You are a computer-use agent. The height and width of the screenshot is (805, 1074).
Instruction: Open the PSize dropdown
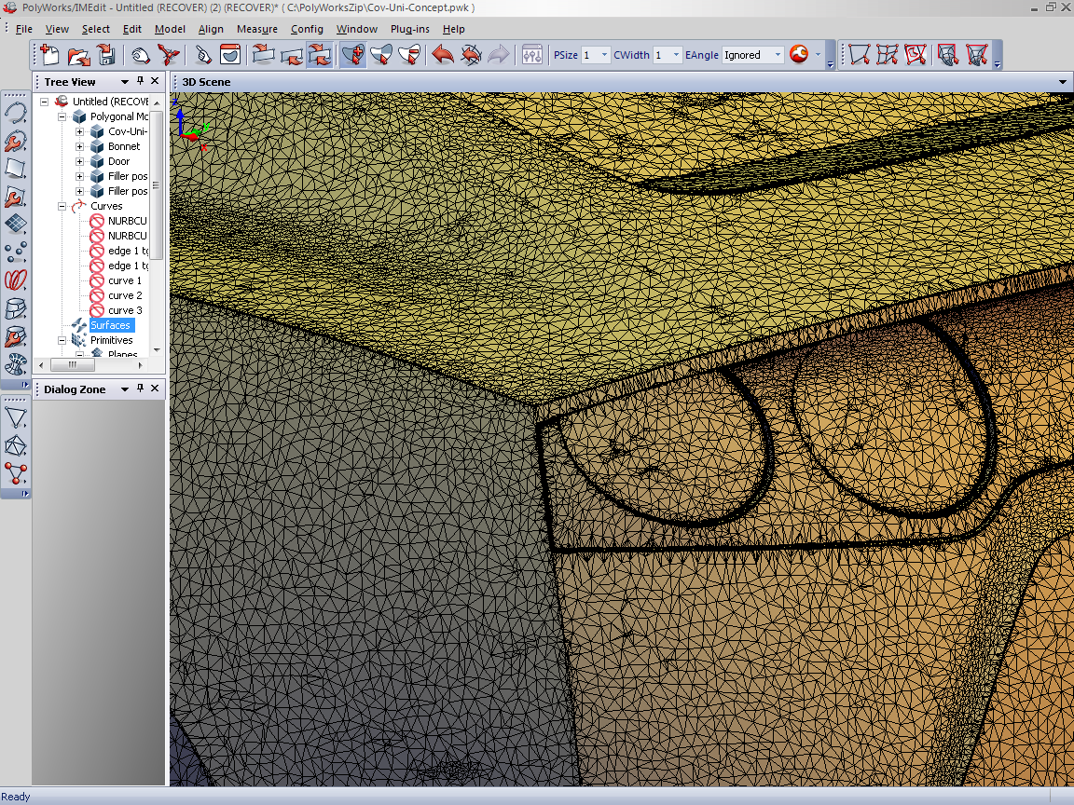(603, 55)
